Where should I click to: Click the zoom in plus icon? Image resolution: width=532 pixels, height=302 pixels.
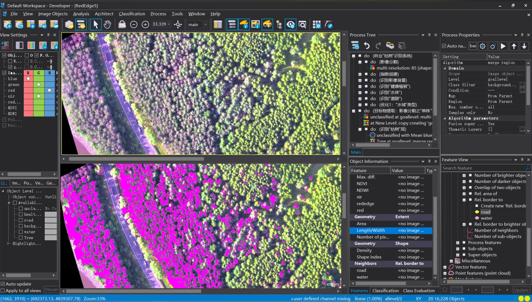(x=145, y=25)
